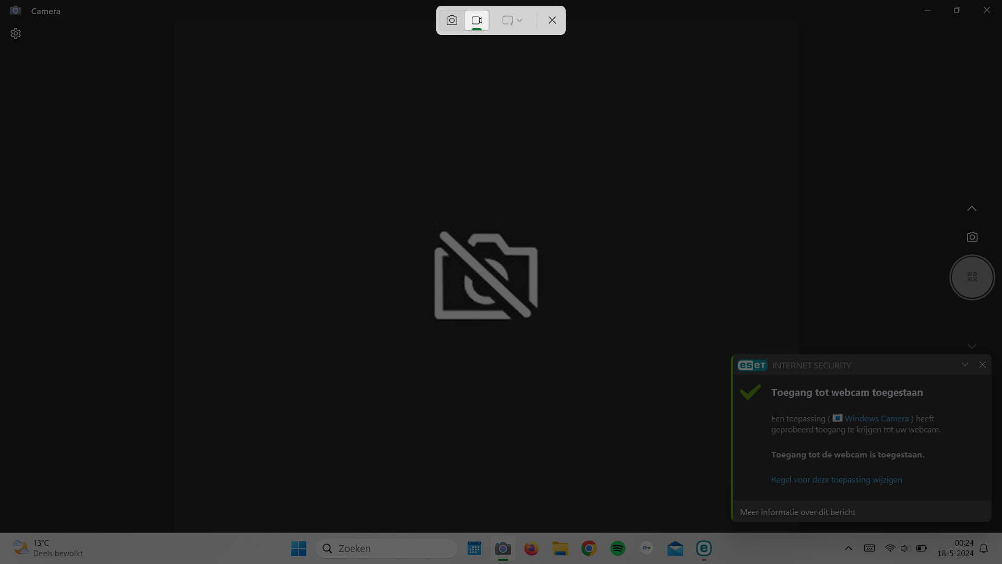
Task: Dismiss the ESET Internet Security notification
Action: 983,365
